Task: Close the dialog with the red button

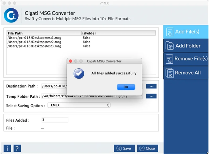Action: click(x=71, y=61)
